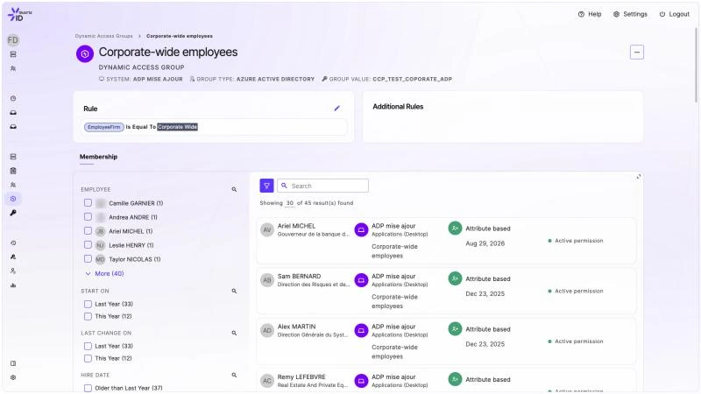This screenshot has width=701, height=394.
Task: Click the Search input field
Action: 322,186
